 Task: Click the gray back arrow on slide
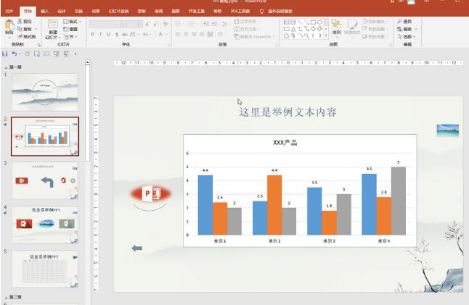point(137,248)
